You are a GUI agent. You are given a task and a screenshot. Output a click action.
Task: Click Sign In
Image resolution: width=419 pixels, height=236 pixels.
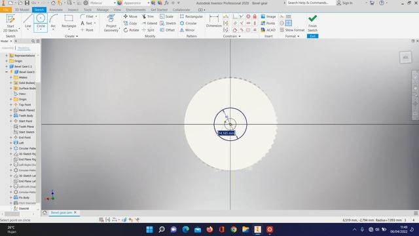tap(345, 3)
